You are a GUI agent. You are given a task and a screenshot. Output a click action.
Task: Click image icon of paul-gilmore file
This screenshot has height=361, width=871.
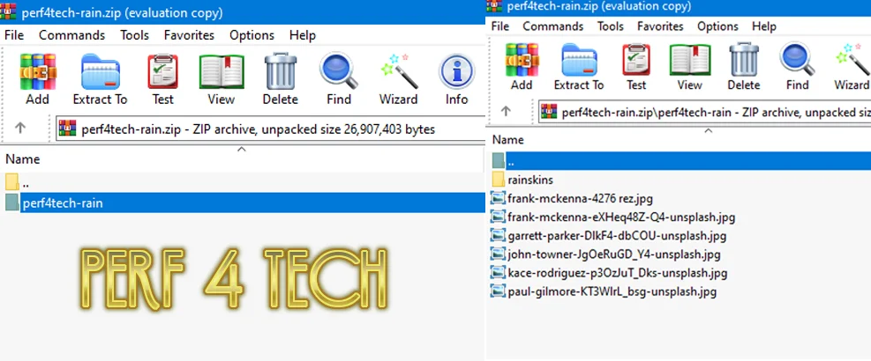[499, 291]
